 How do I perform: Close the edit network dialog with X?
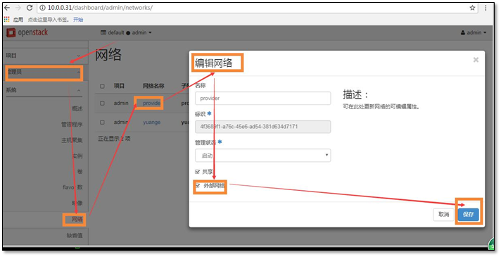pyautogui.click(x=476, y=60)
